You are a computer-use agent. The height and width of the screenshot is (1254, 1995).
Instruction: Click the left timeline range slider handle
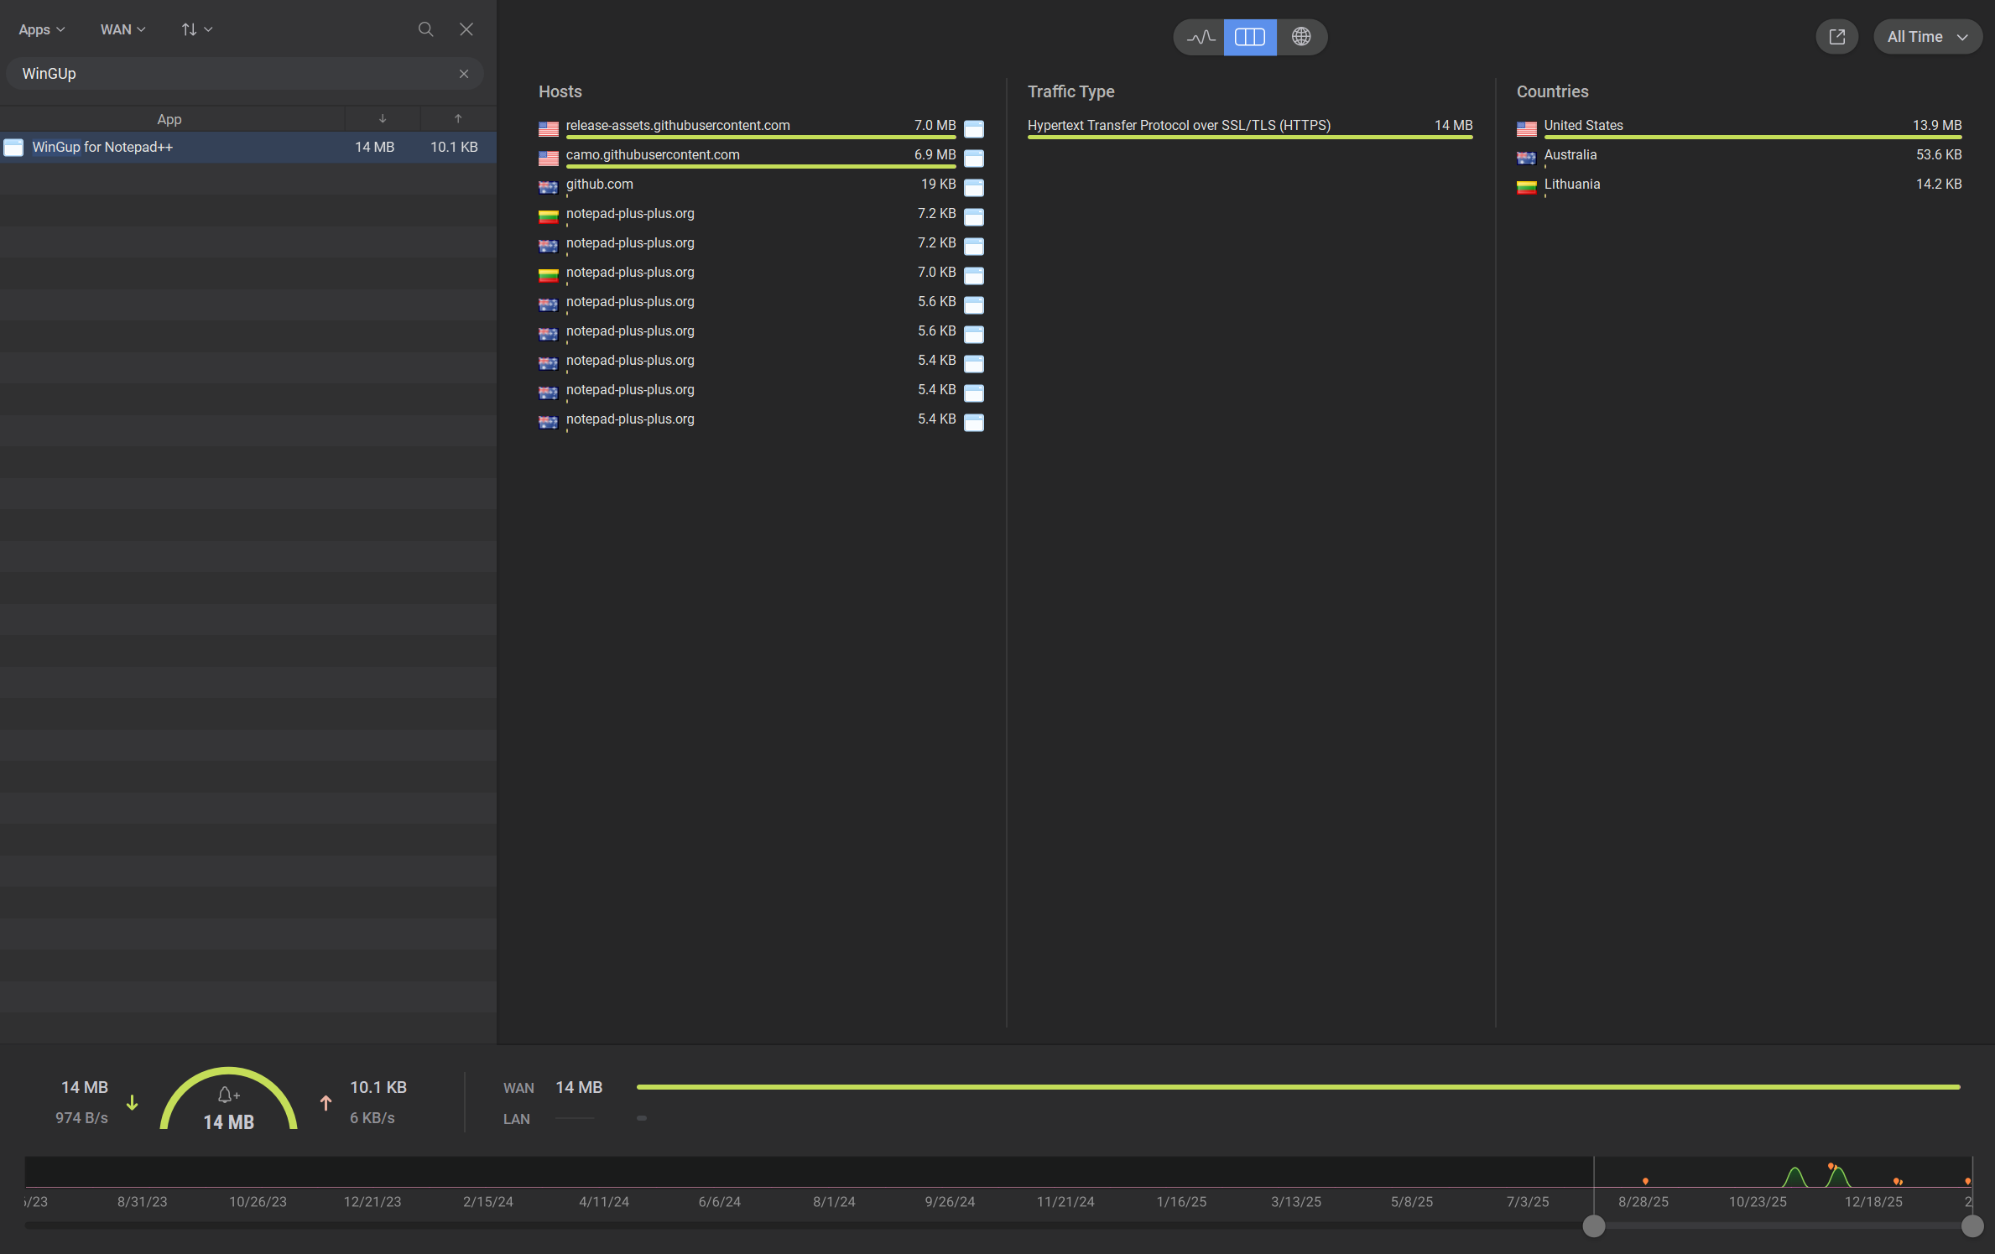[x=1593, y=1225]
